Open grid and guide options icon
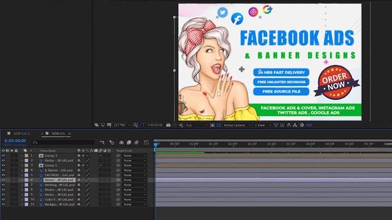This screenshot has width=392, height=220. [135, 125]
